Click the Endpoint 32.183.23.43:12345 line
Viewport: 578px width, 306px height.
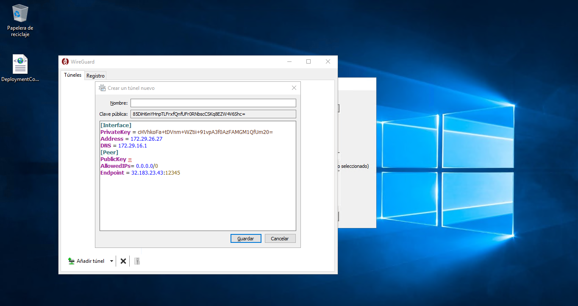coord(140,173)
